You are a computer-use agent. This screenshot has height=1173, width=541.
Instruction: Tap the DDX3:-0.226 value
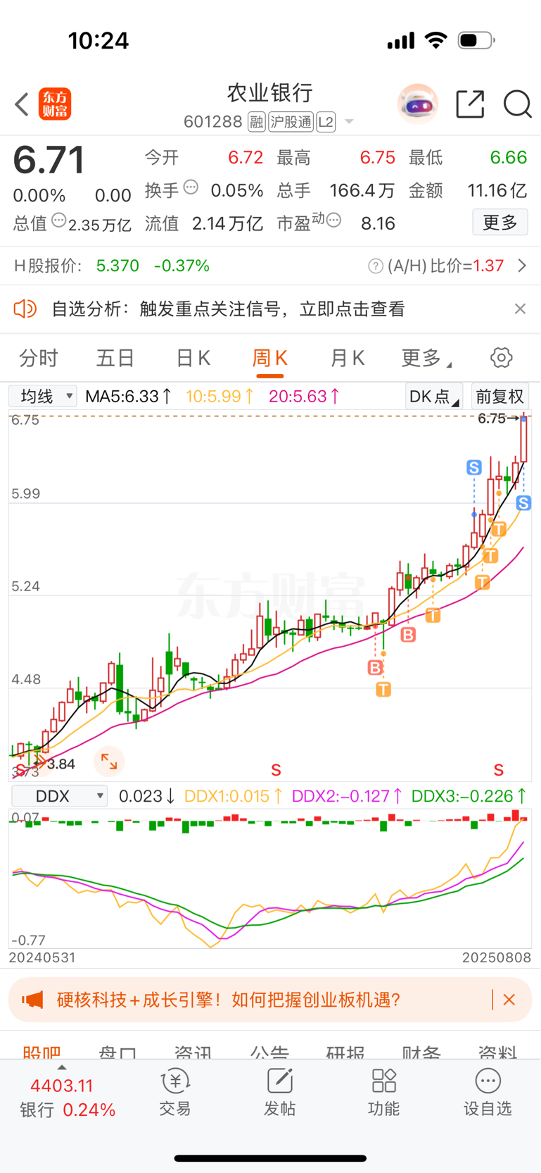[x=469, y=796]
